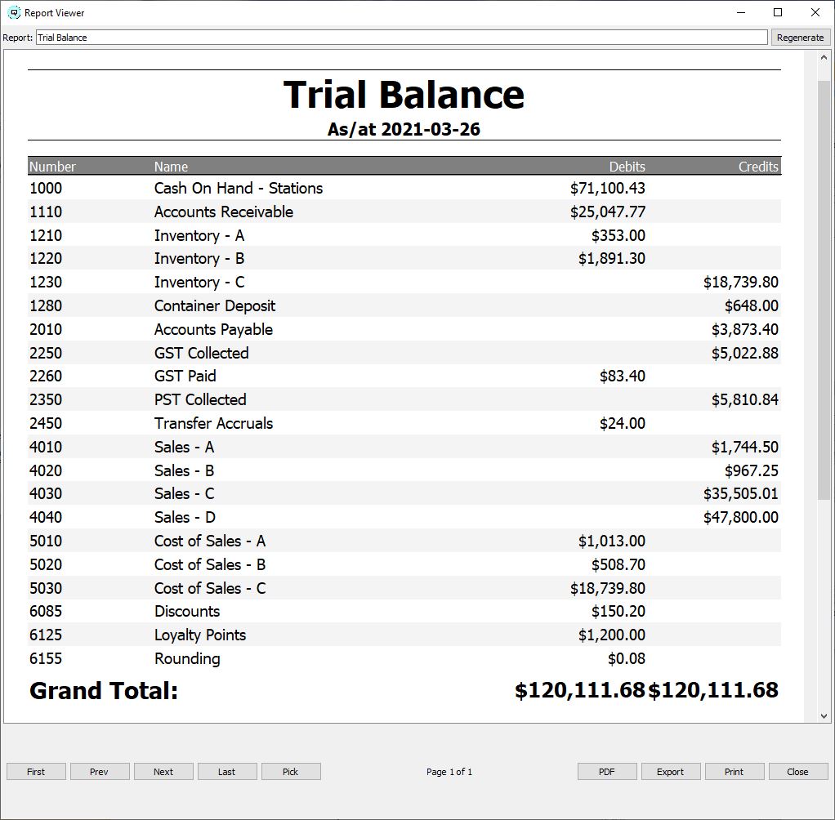Viewport: 835px width, 820px height.
Task: Click the Container Deposit account name
Action: (x=215, y=306)
